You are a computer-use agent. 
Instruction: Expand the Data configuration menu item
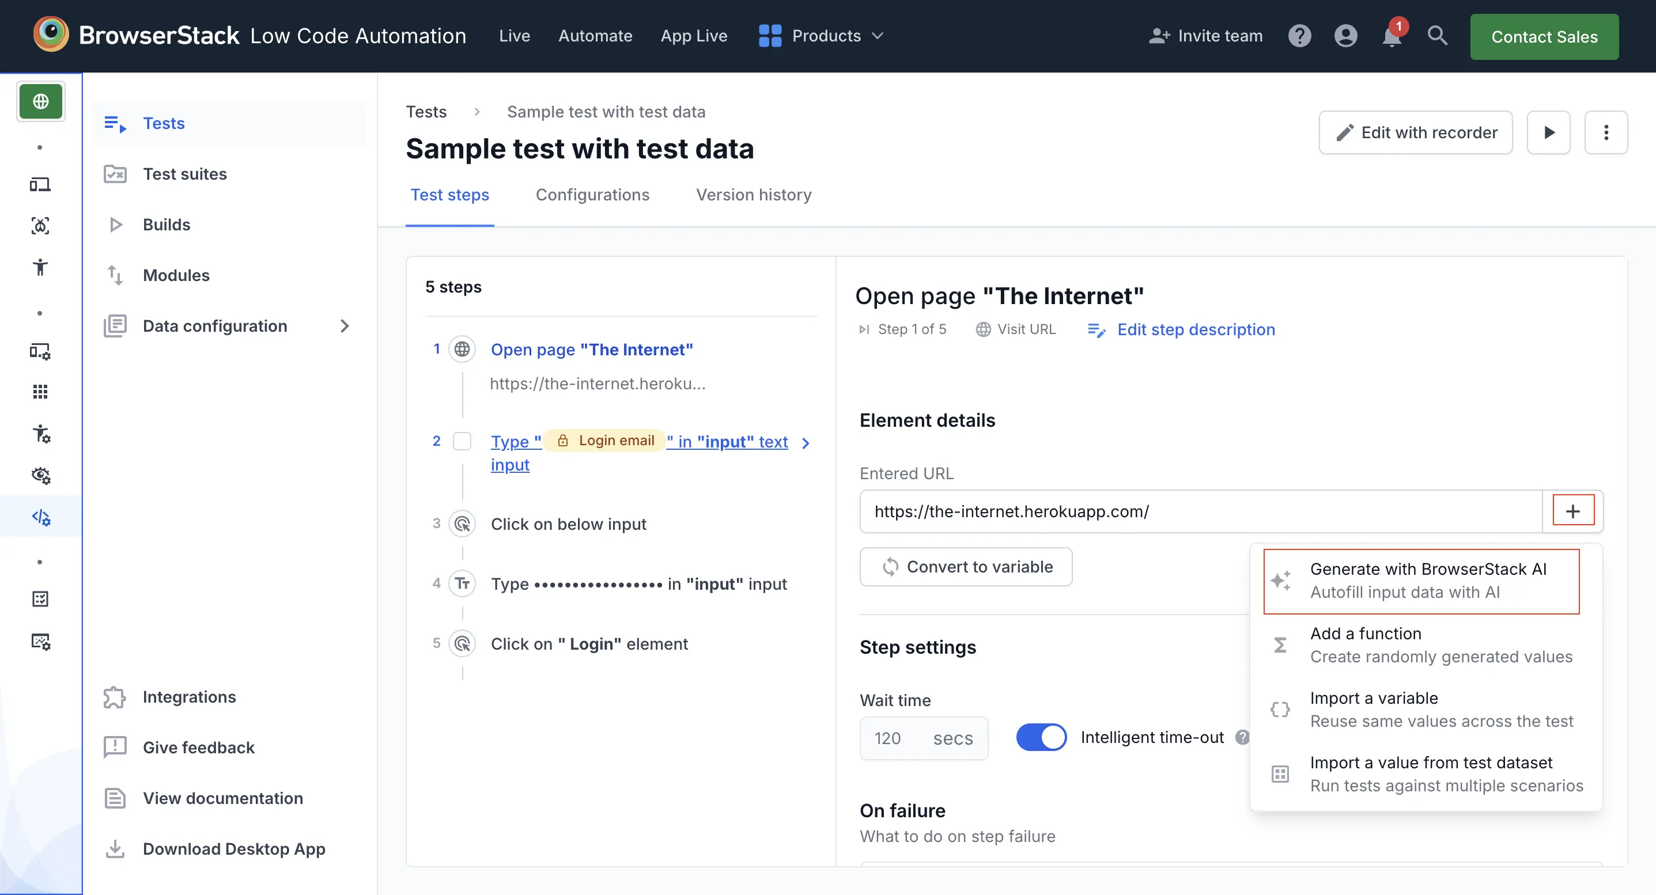pyautogui.click(x=345, y=325)
